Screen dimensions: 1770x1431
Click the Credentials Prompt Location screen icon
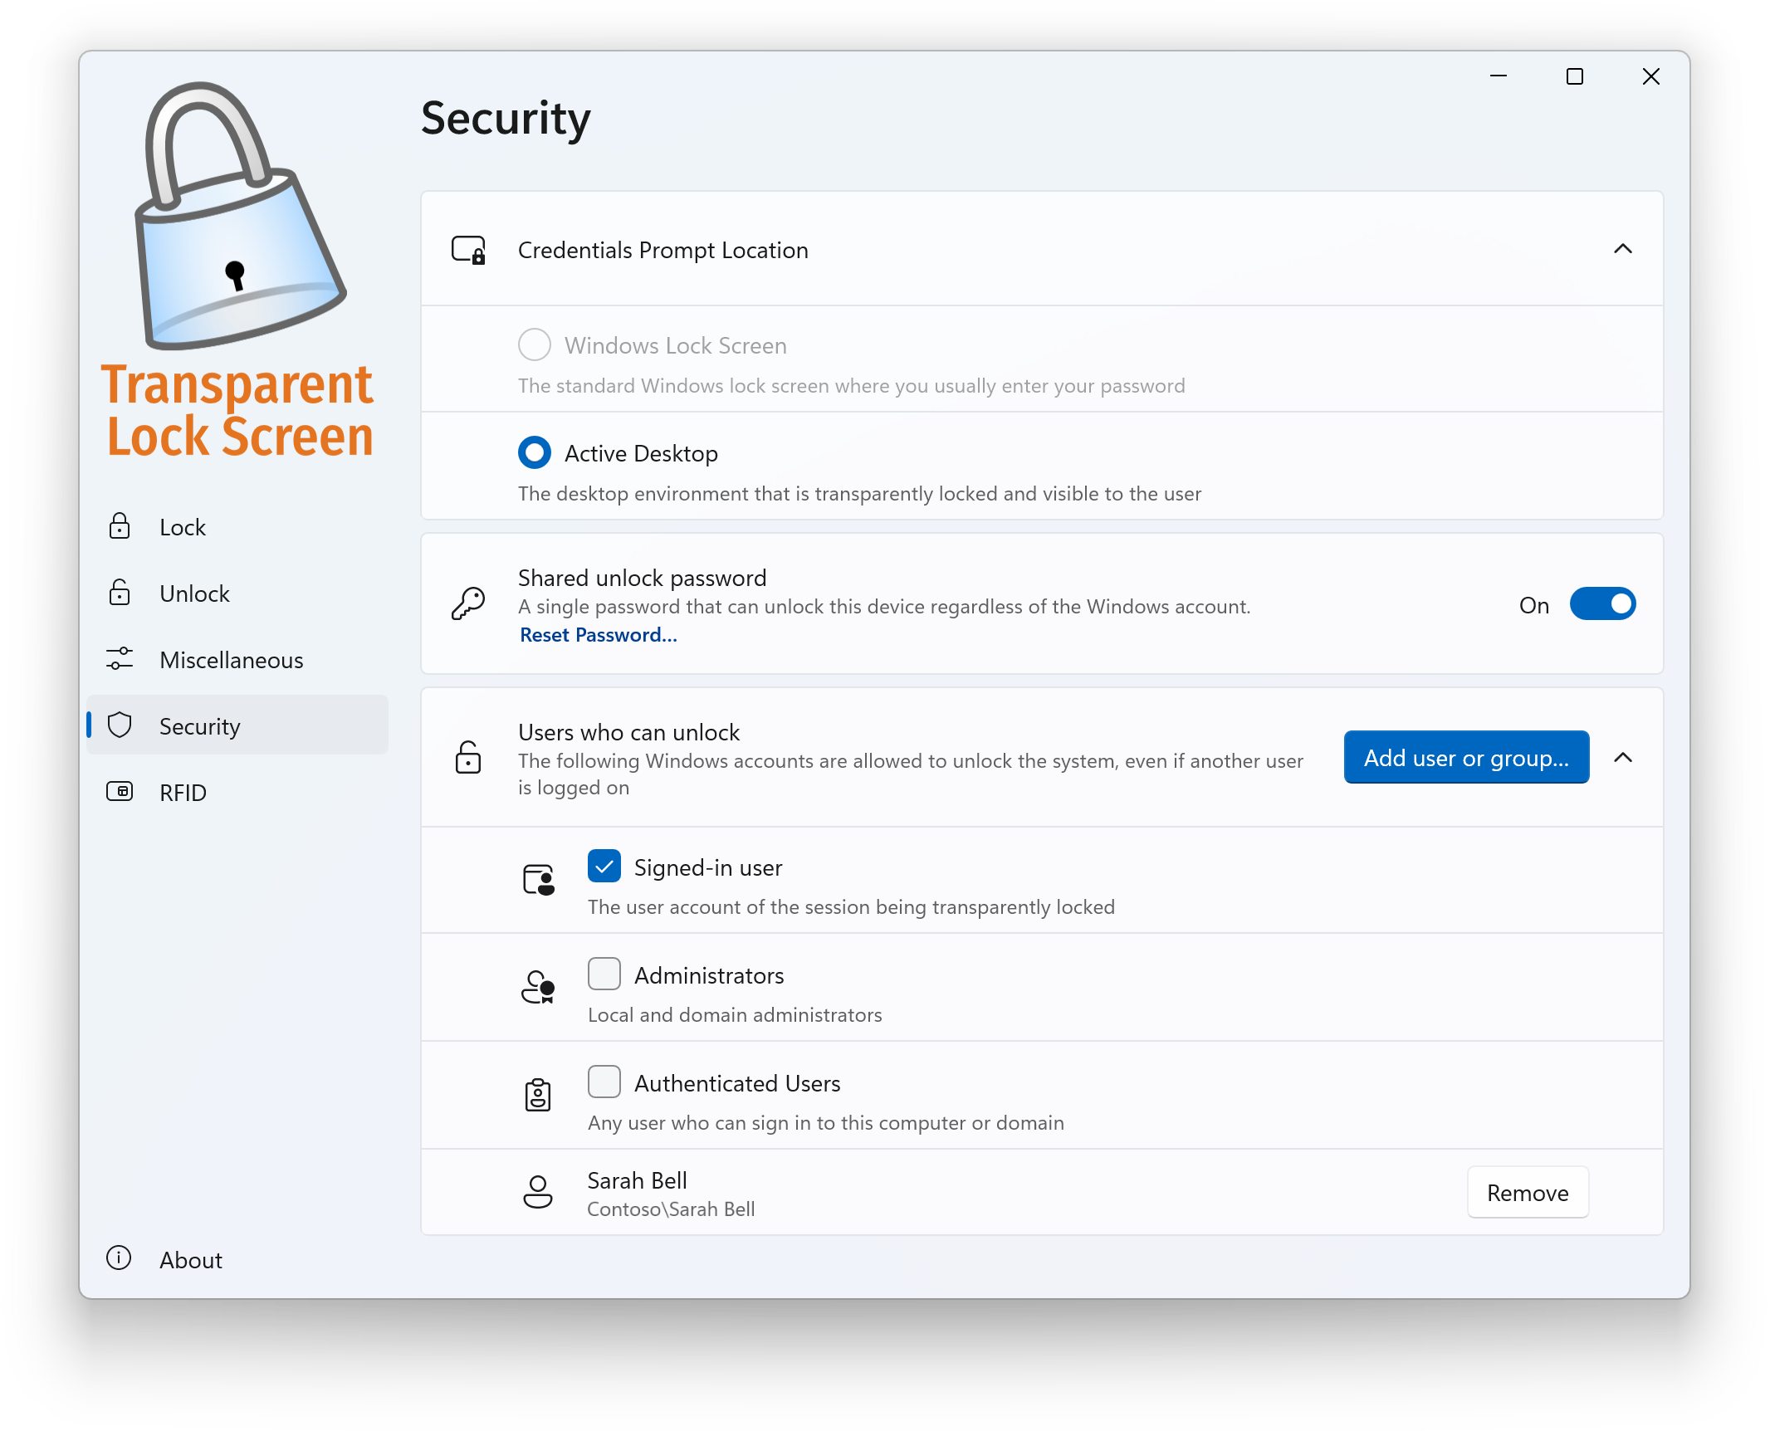pyautogui.click(x=469, y=250)
